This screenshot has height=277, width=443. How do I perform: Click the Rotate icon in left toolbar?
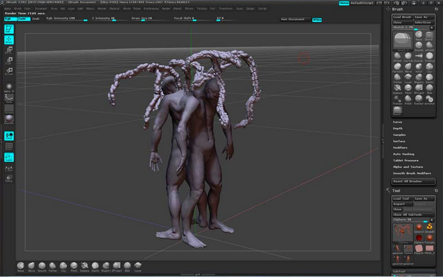[9, 69]
